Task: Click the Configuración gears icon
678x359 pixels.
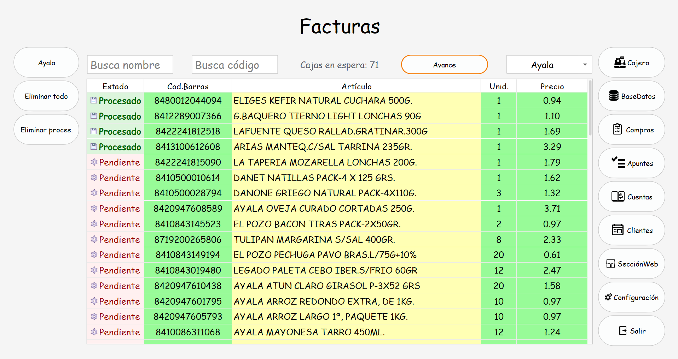Action: [608, 297]
